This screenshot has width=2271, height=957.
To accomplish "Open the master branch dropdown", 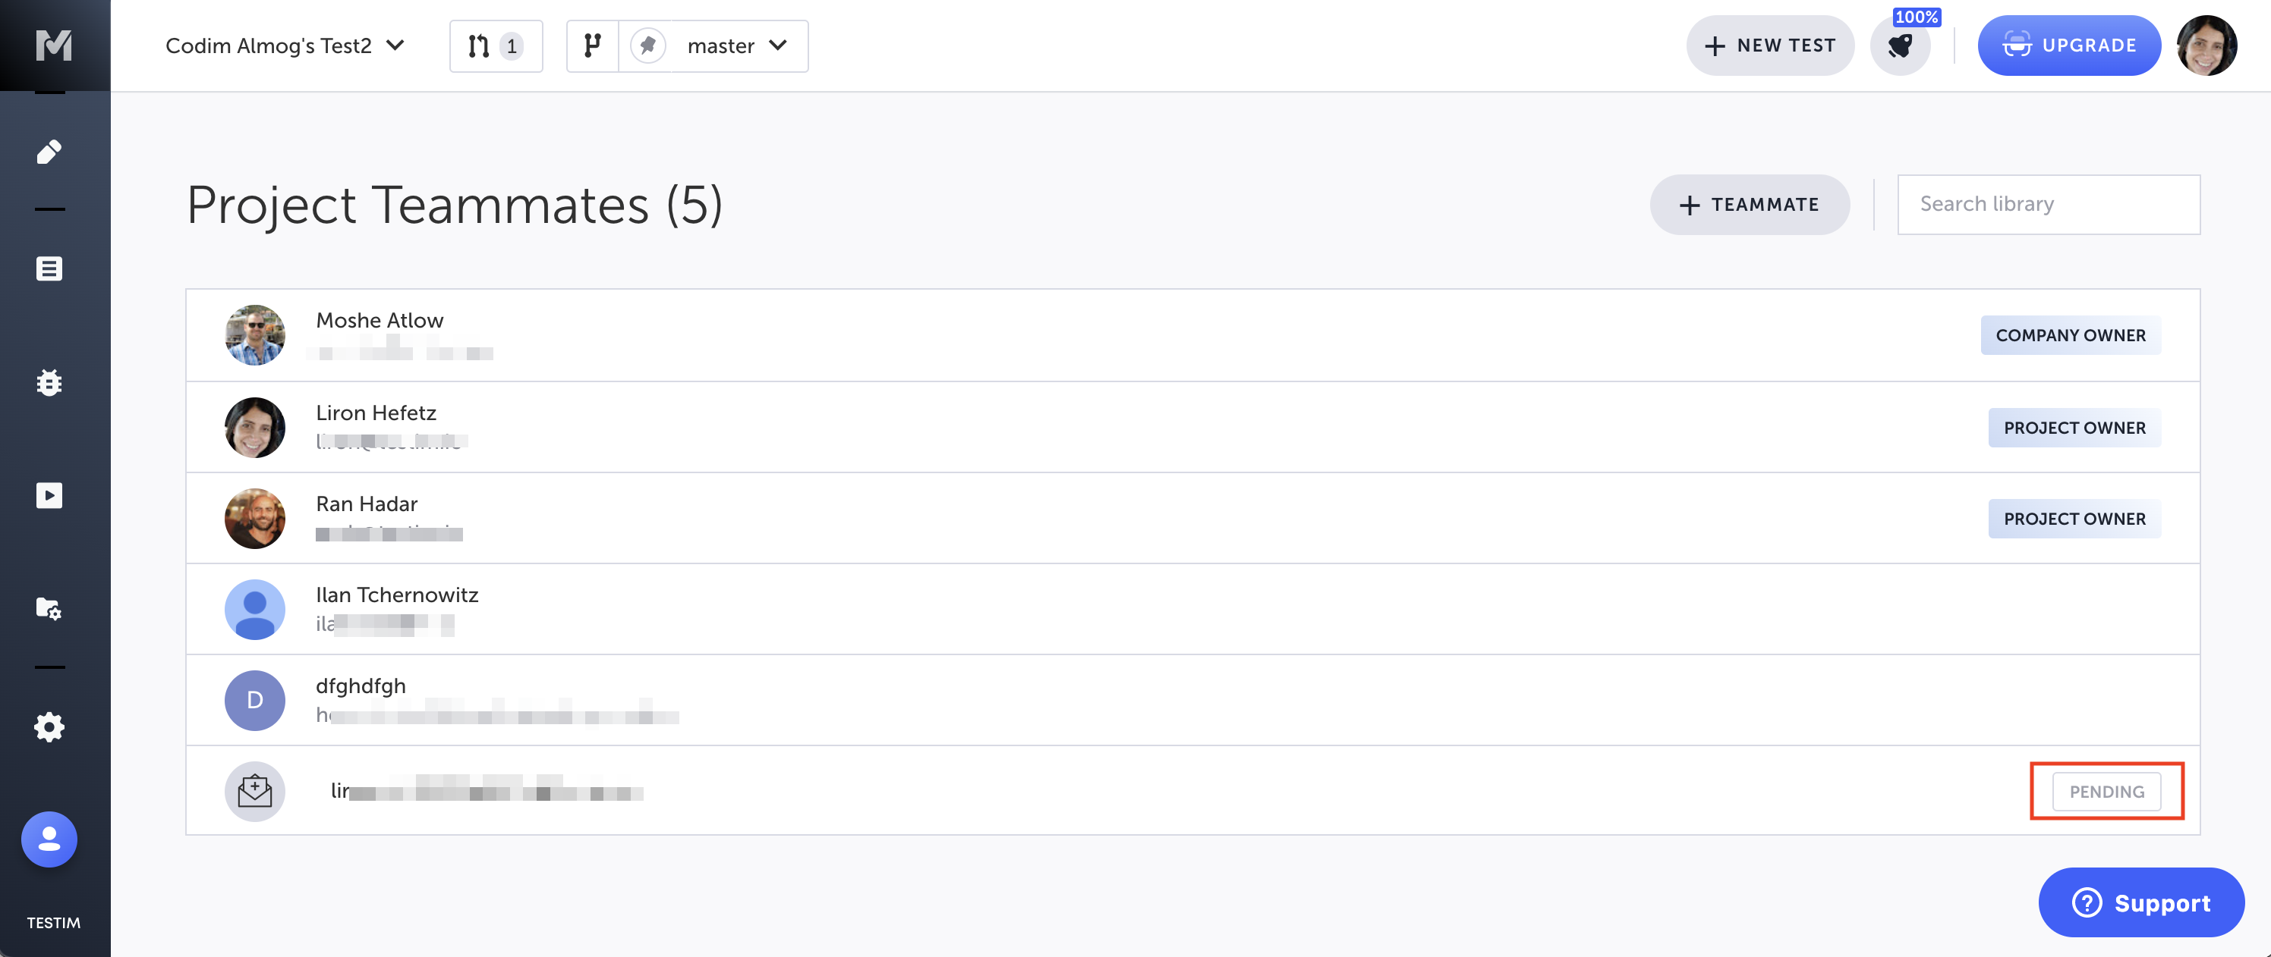I will [736, 45].
